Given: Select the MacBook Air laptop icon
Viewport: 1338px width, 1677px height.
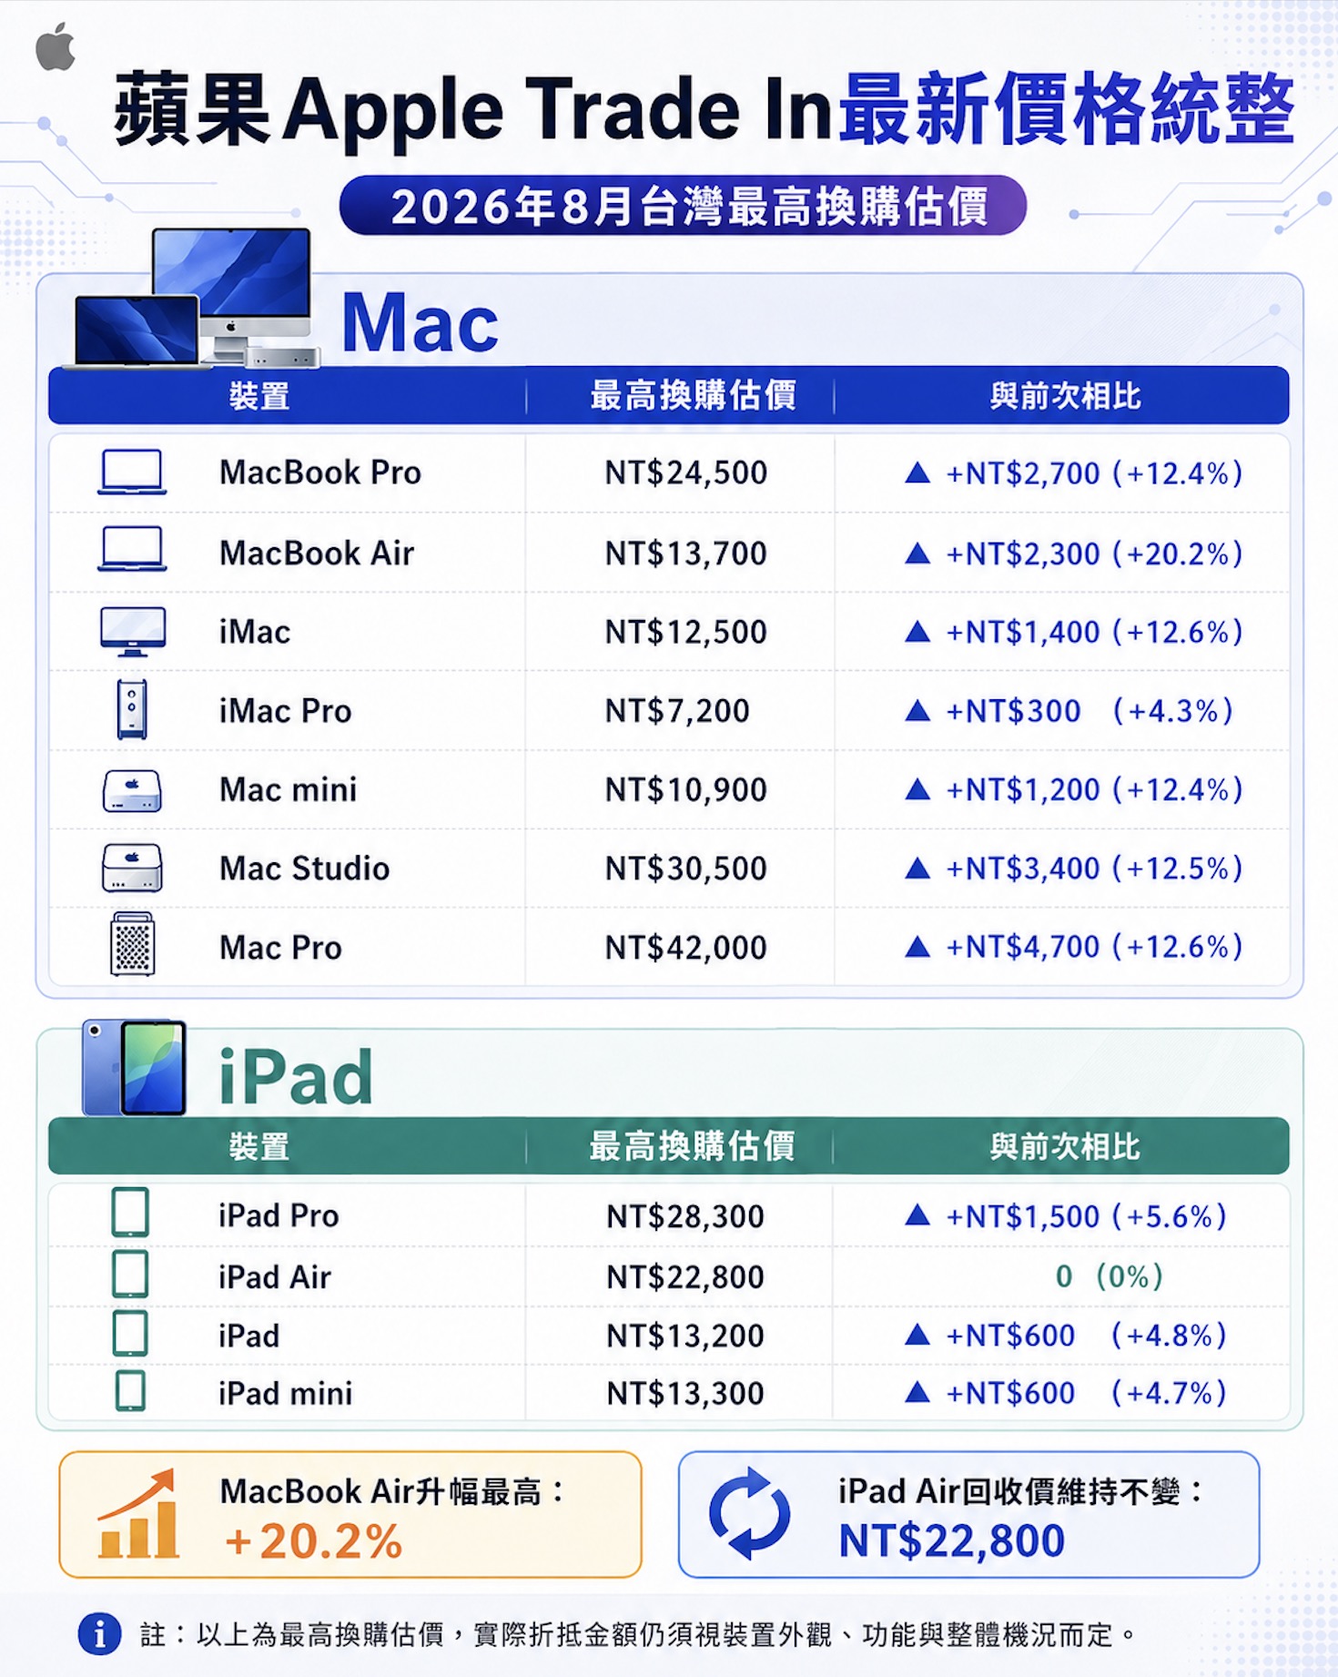Looking at the screenshot, I should [x=132, y=549].
